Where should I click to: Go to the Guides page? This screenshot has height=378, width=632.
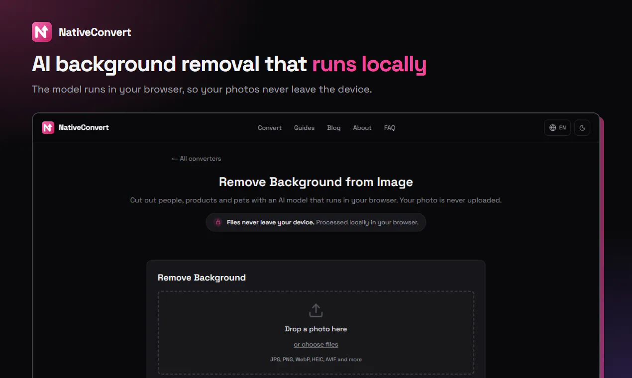tap(304, 128)
